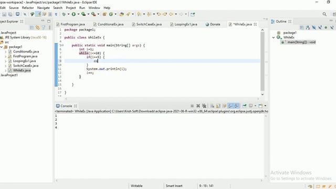
Task: Collapse the WhileEx node in Outline
Action: pos(274,37)
